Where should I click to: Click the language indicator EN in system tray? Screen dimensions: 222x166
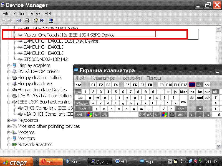[x=170, y=161]
